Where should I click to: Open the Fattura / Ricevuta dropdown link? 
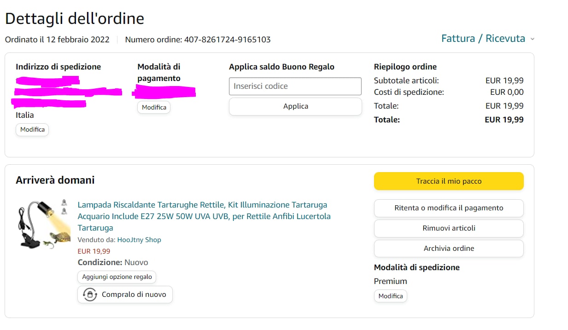point(483,39)
